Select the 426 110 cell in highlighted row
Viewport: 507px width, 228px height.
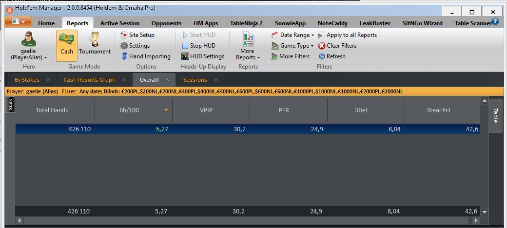tap(79, 129)
